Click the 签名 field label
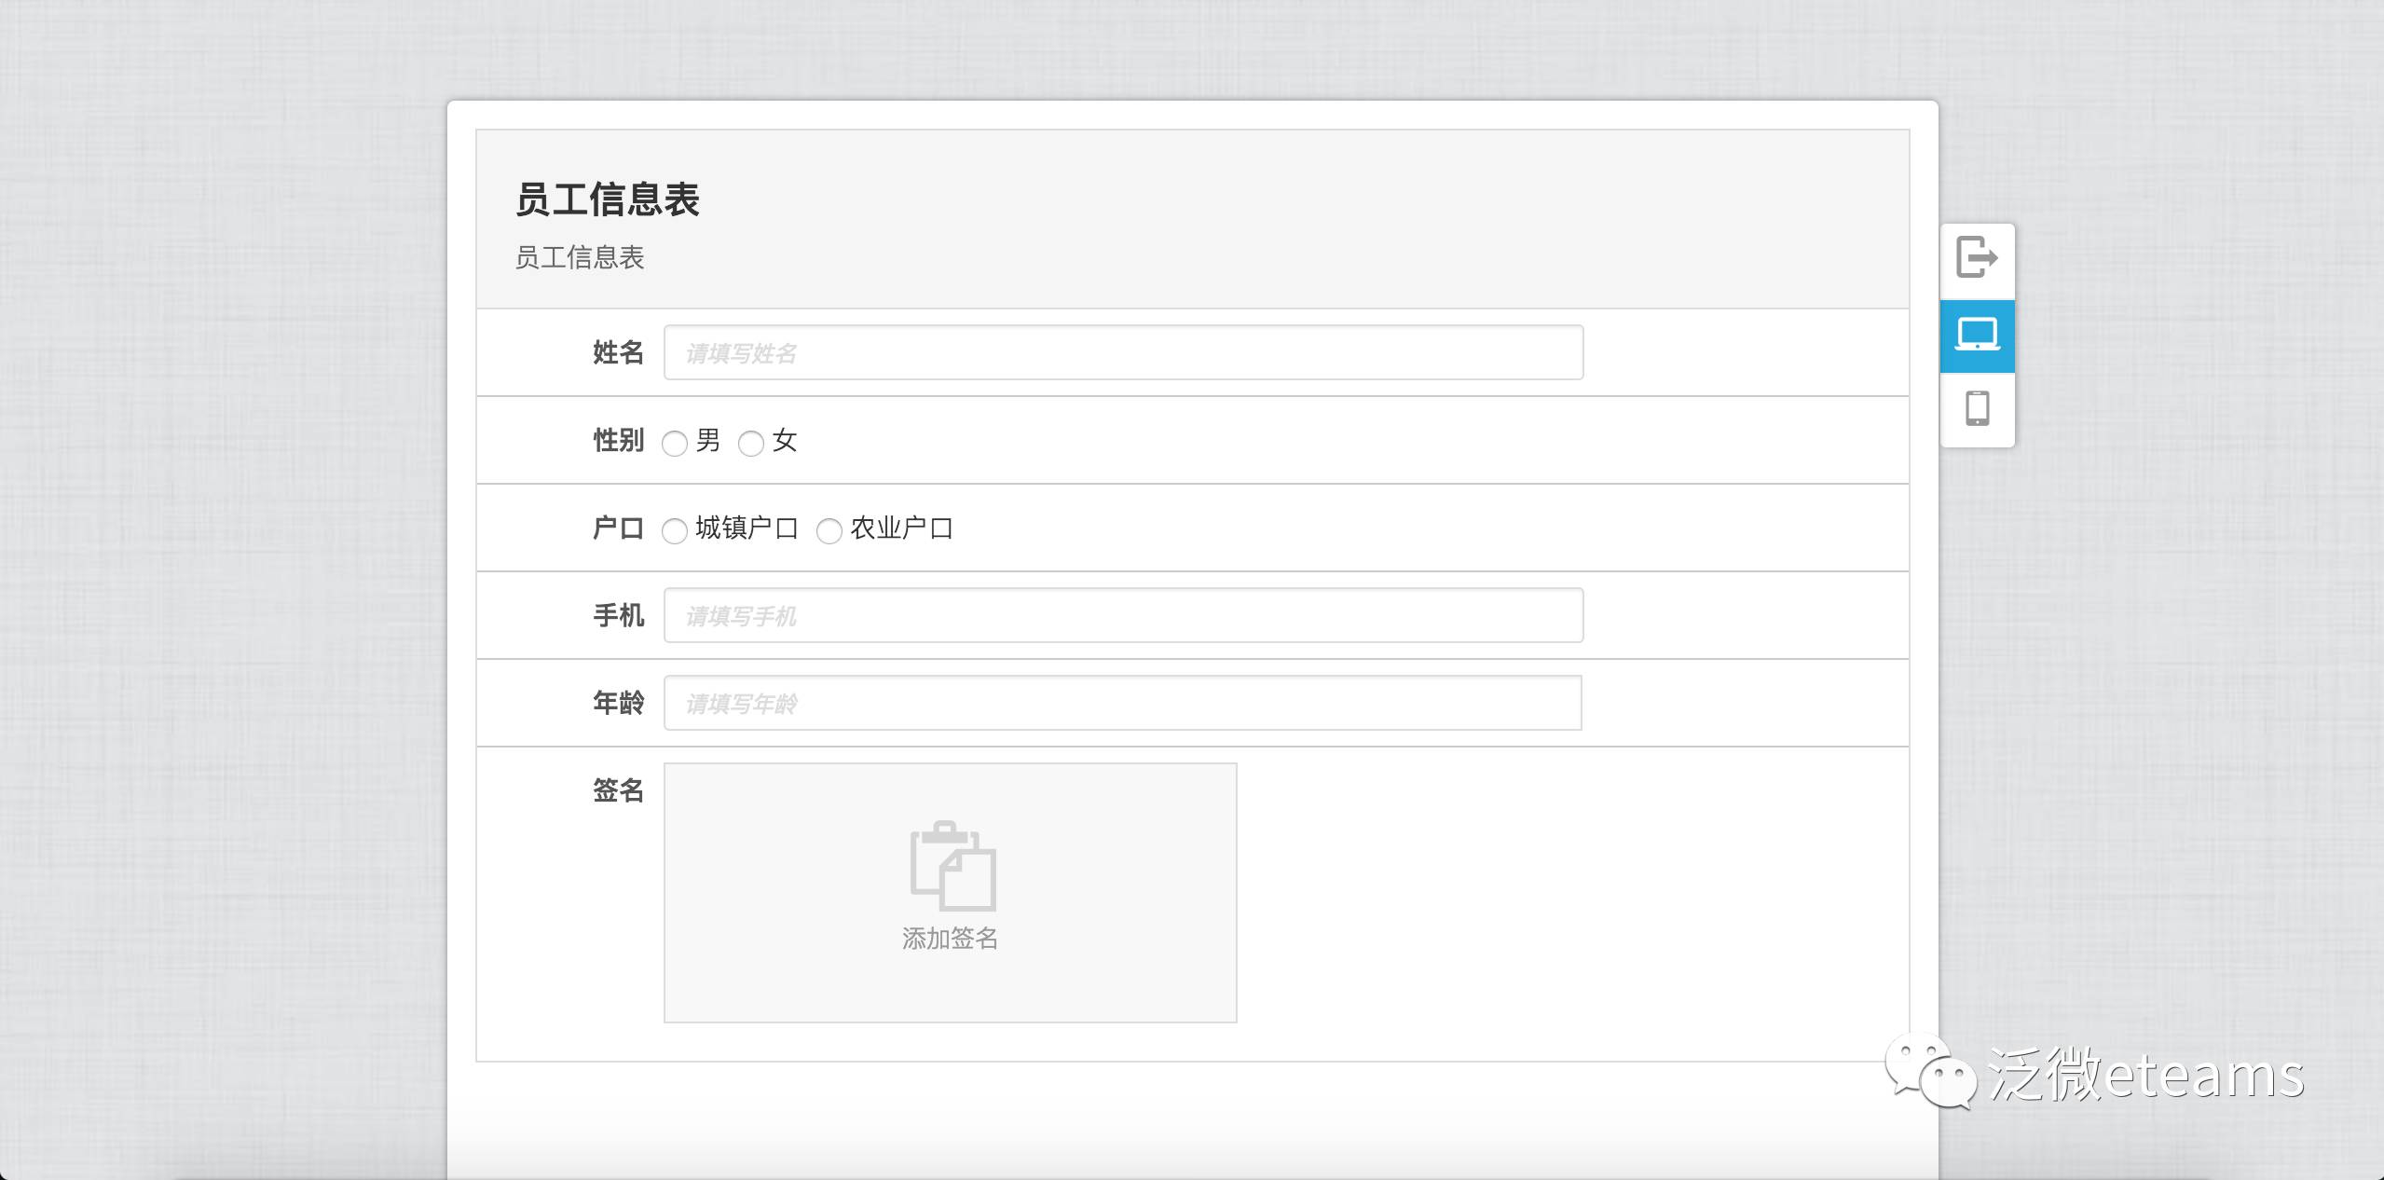Screen dimensions: 2384x1180 tap(618, 790)
